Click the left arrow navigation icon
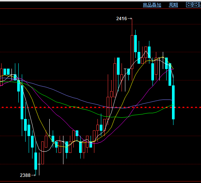Viewport: 201px width, 183px height. pos(189,5)
